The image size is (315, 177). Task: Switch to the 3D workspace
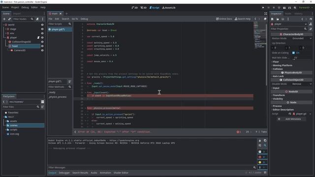[143, 8]
